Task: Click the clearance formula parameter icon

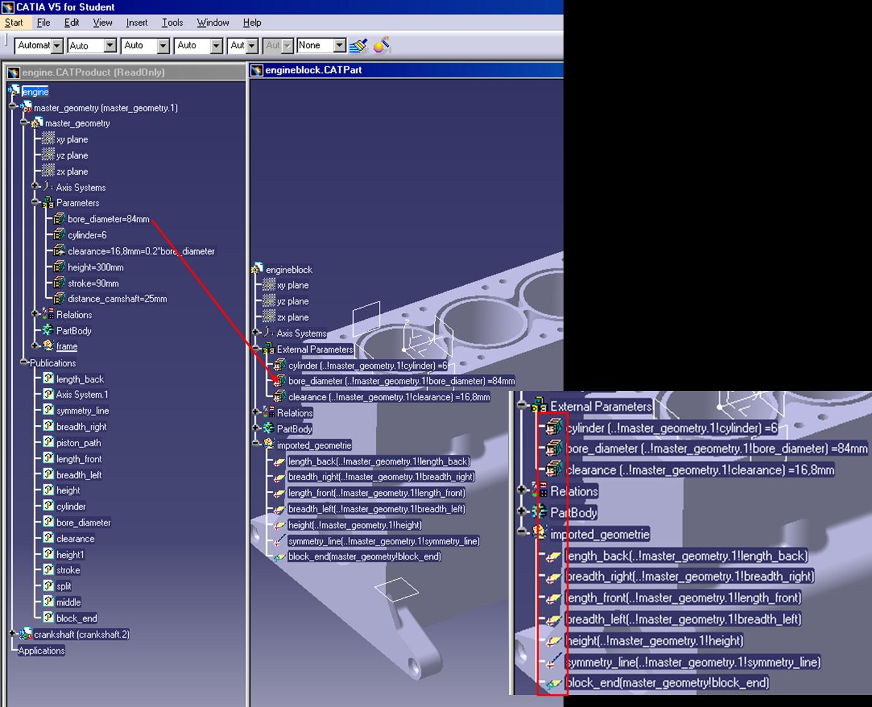Action: coord(59,251)
